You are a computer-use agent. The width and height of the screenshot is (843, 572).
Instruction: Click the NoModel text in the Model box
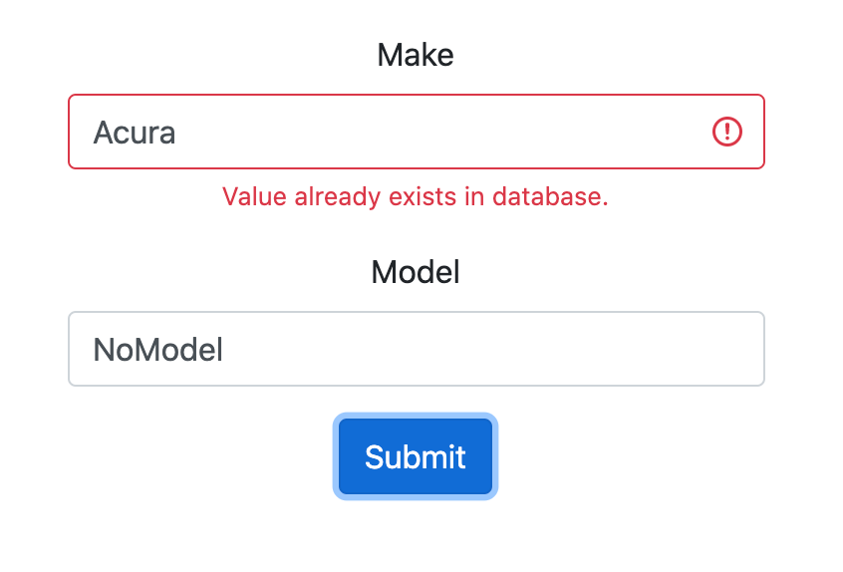(158, 350)
